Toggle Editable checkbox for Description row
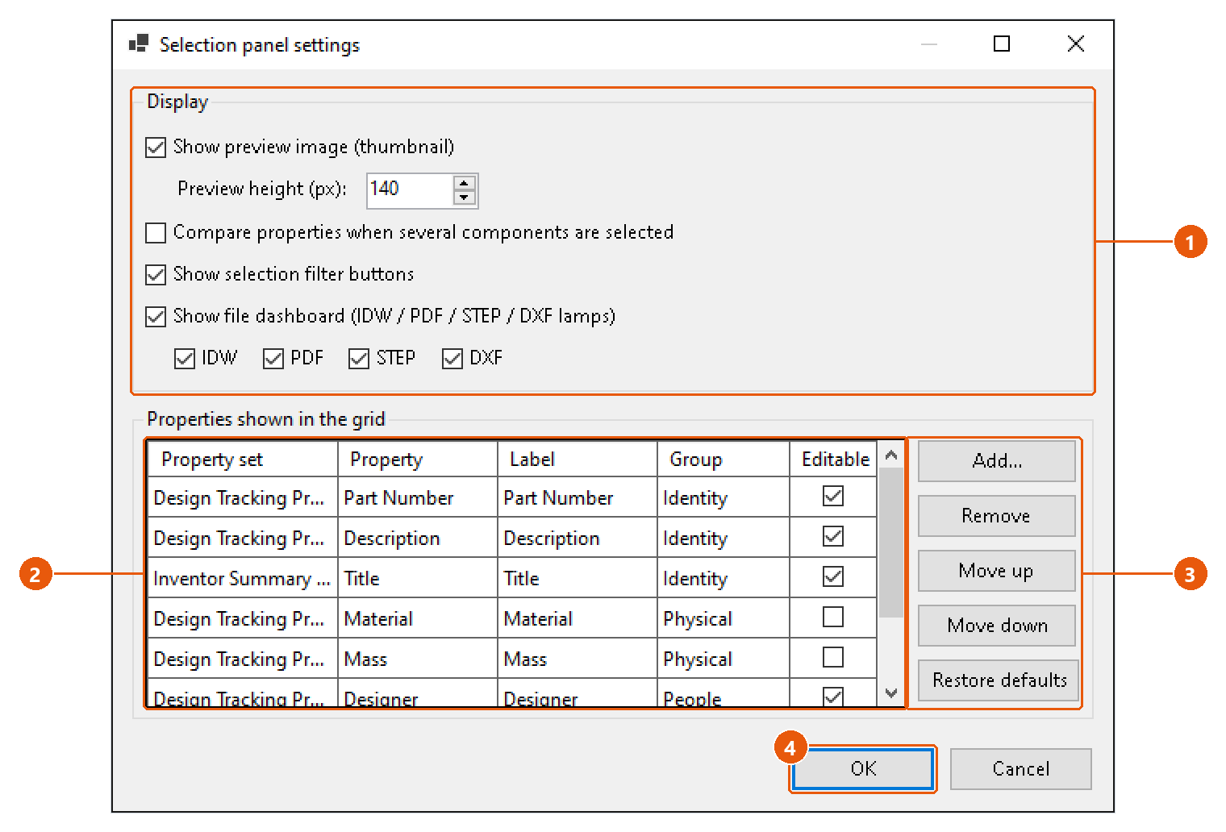This screenshot has height=832, width=1226. click(x=833, y=536)
